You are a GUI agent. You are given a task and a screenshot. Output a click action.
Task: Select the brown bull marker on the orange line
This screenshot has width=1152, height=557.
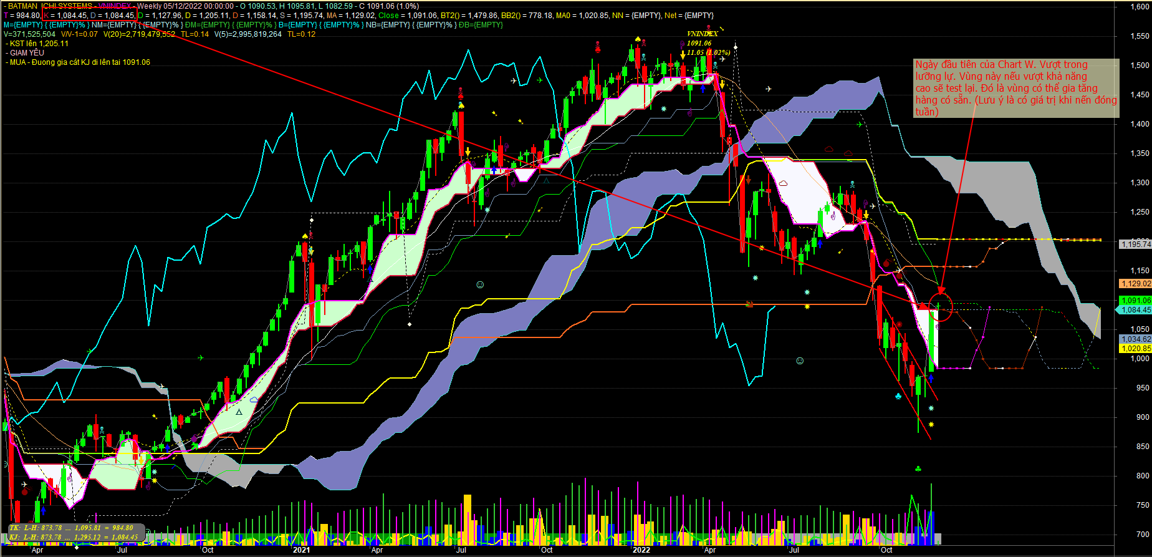click(x=749, y=304)
